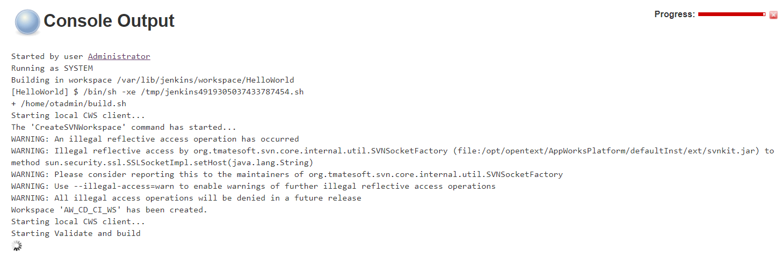Click the 'Running as SYSTEM' line

pyautogui.click(x=52, y=68)
